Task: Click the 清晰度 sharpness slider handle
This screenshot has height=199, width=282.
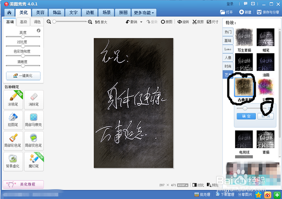Action: point(23,65)
